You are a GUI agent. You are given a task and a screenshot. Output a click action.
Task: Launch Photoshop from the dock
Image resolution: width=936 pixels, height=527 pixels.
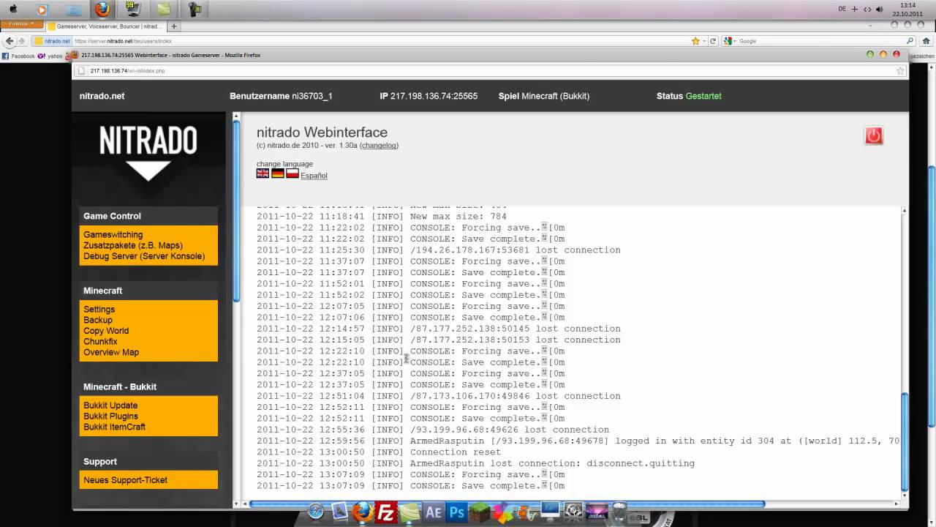pyautogui.click(x=457, y=513)
